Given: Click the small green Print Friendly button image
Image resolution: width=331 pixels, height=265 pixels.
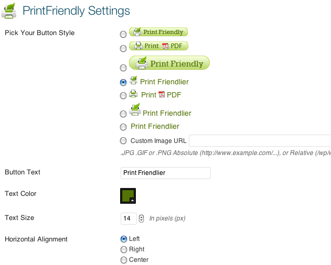Looking at the screenshot, I should [158, 32].
